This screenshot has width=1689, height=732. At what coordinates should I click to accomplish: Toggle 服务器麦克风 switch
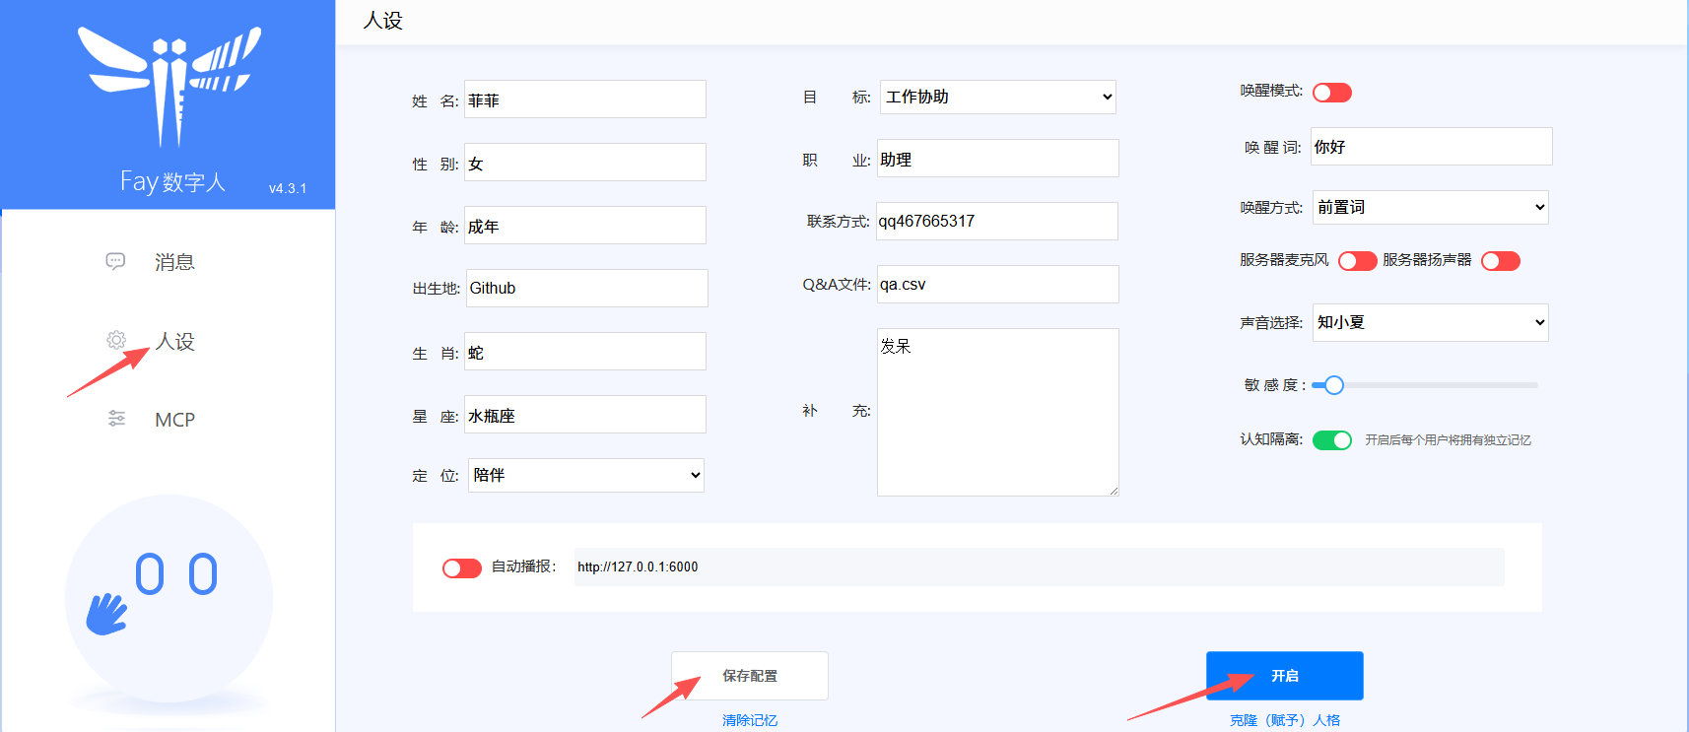click(1358, 261)
